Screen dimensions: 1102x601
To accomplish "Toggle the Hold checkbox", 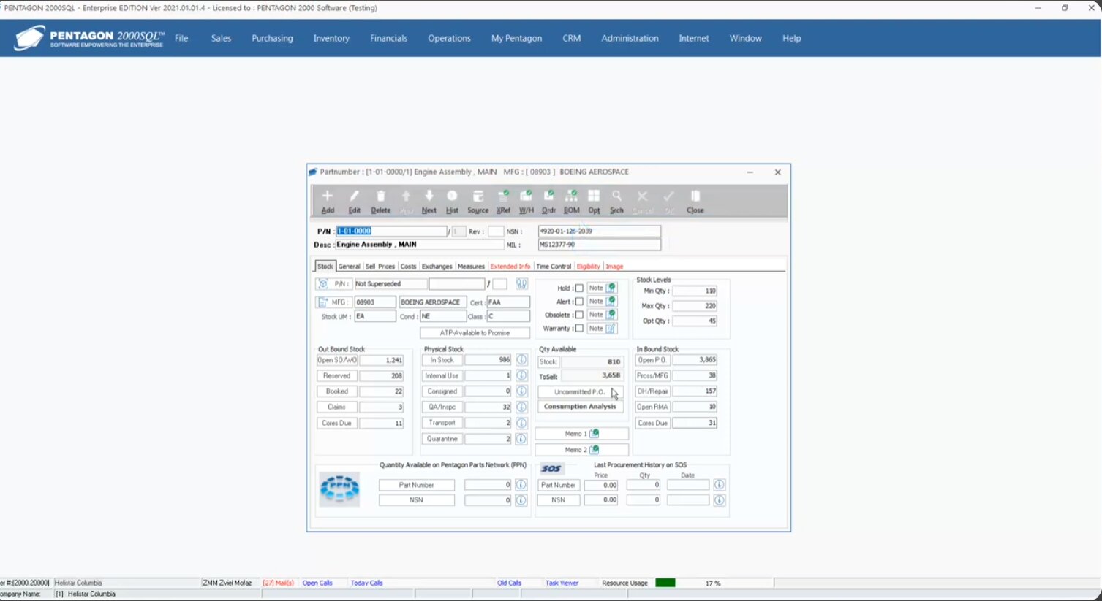I will click(579, 288).
